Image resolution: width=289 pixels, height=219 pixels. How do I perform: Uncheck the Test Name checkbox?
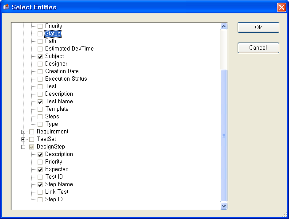tap(40, 102)
